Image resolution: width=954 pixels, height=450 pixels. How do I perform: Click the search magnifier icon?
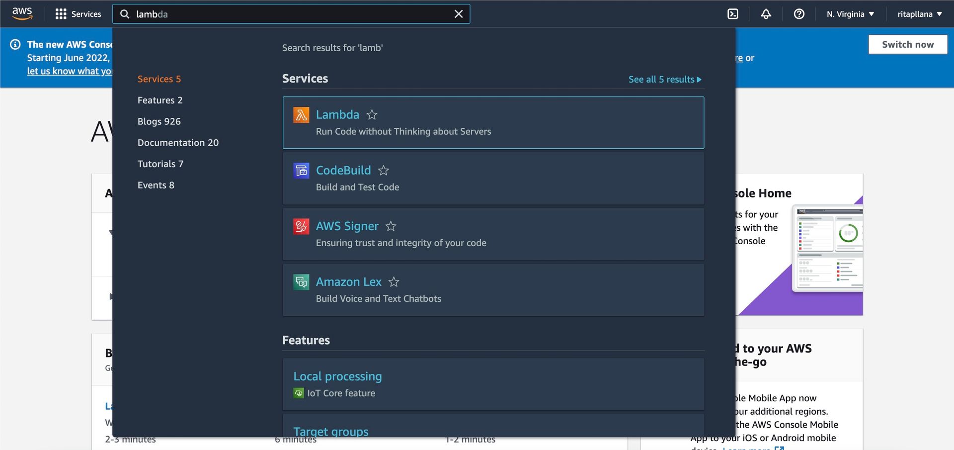[125, 14]
